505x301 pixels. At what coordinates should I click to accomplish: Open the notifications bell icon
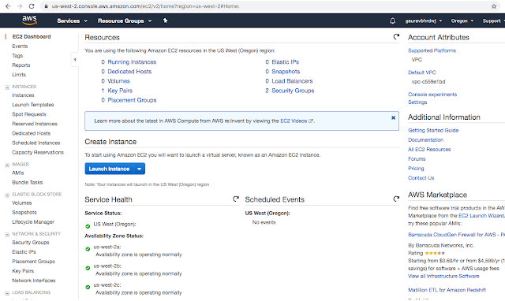(x=392, y=21)
